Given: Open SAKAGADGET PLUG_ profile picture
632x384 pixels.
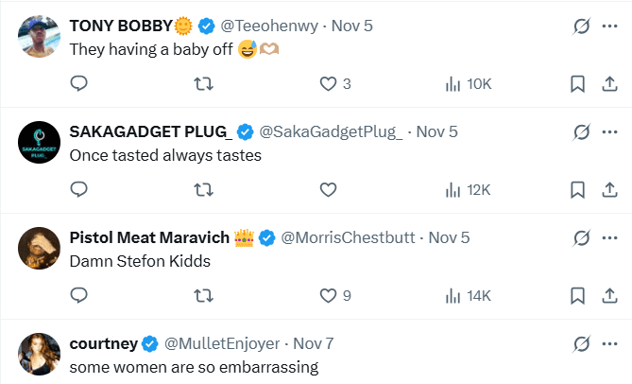Looking at the screenshot, I should tap(39, 143).
